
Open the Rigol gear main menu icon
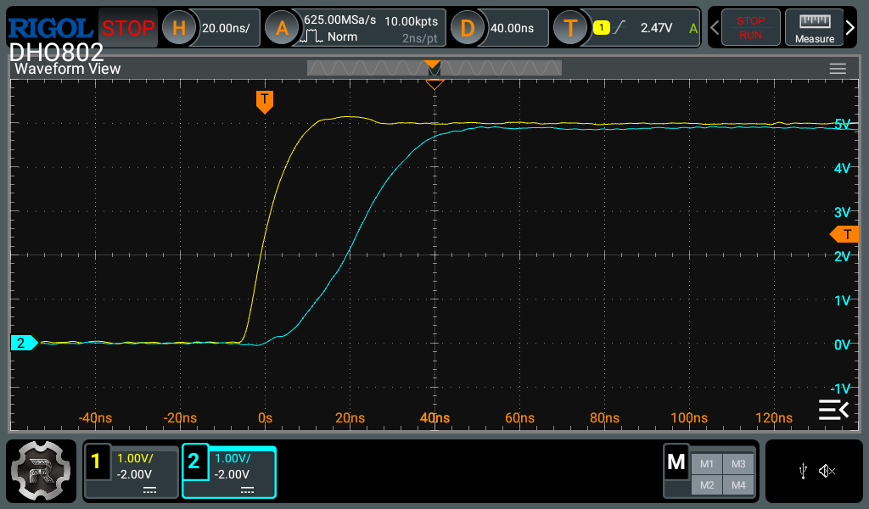pos(42,472)
